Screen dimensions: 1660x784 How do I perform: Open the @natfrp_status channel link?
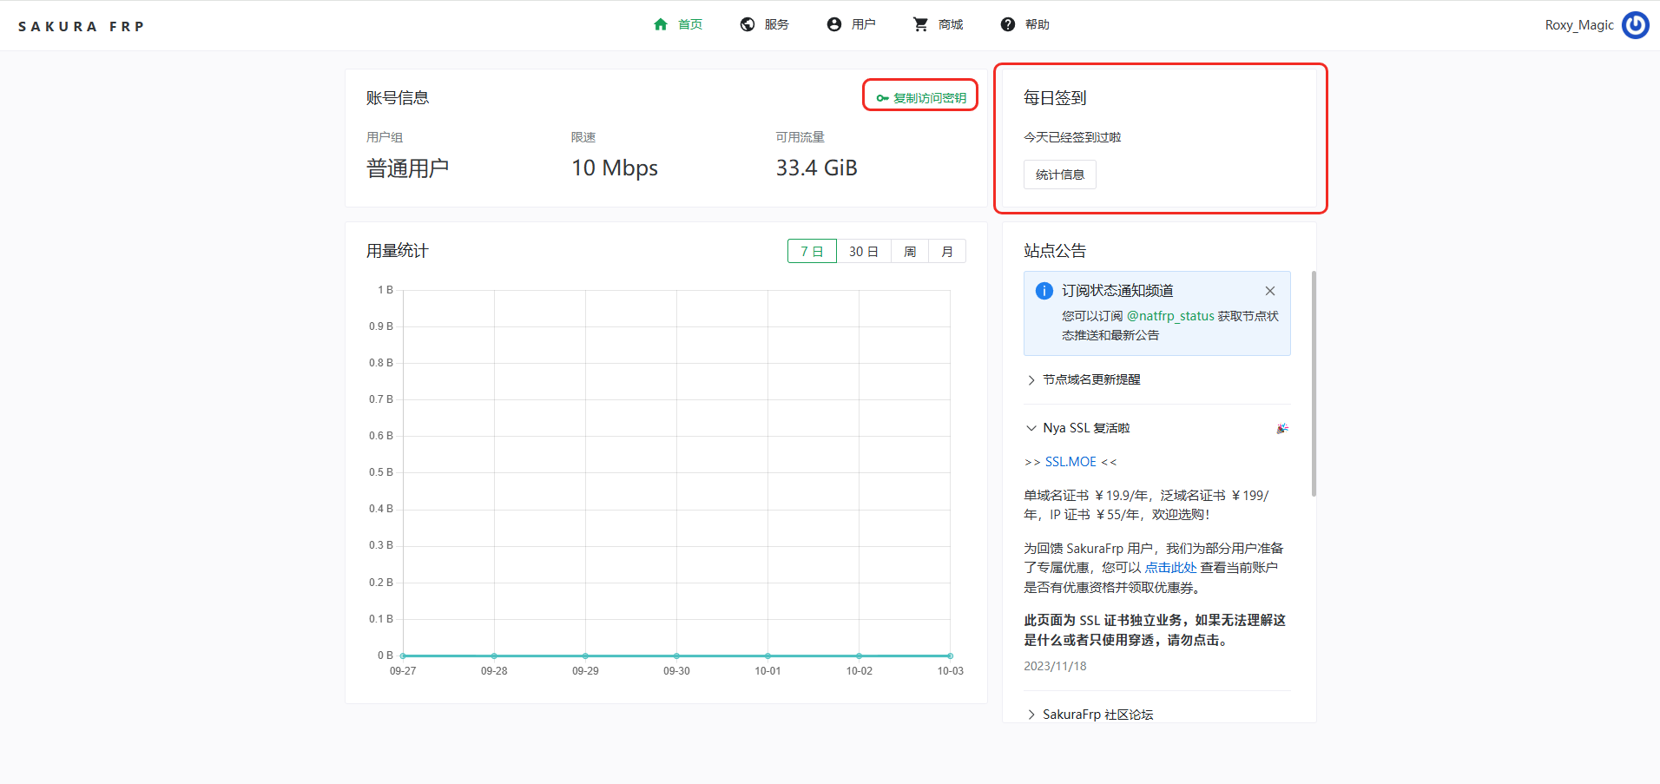pos(1170,316)
